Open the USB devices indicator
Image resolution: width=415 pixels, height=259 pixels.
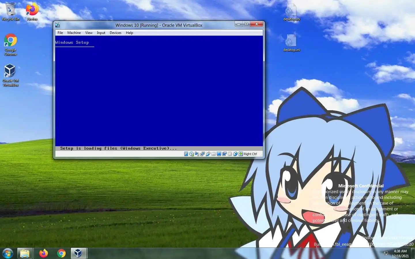click(x=208, y=154)
